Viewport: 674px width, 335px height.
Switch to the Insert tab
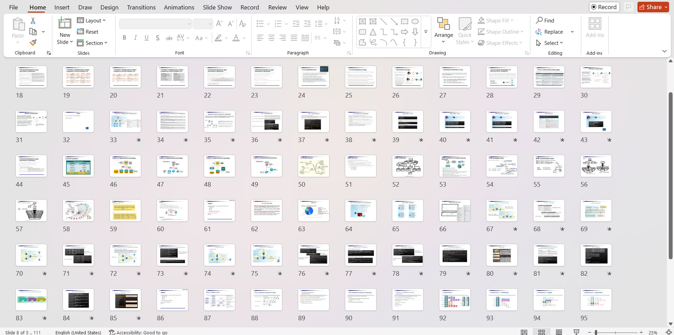(x=62, y=7)
